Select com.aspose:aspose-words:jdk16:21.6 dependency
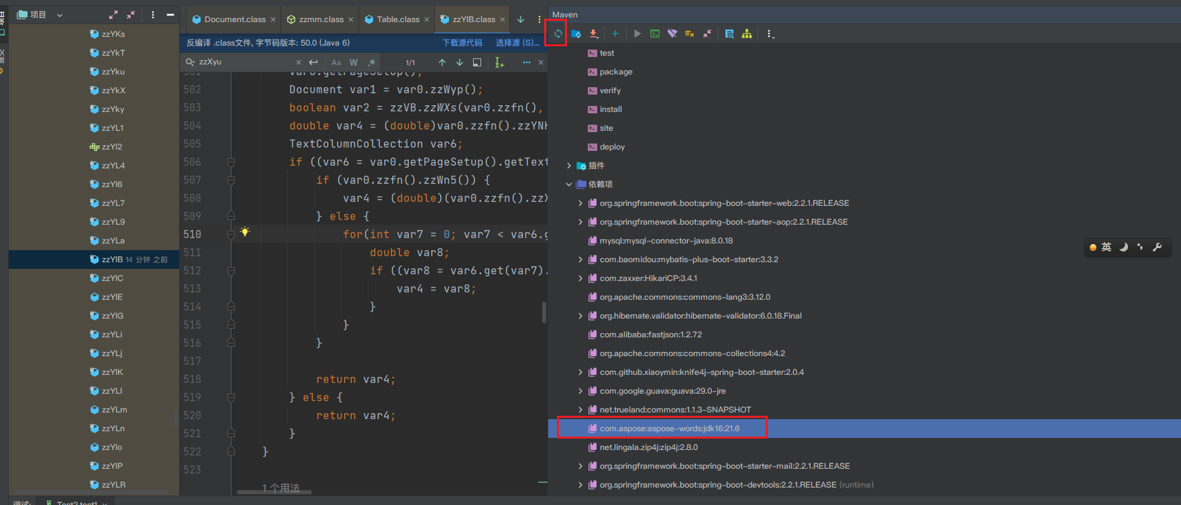This screenshot has width=1181, height=505. point(670,429)
